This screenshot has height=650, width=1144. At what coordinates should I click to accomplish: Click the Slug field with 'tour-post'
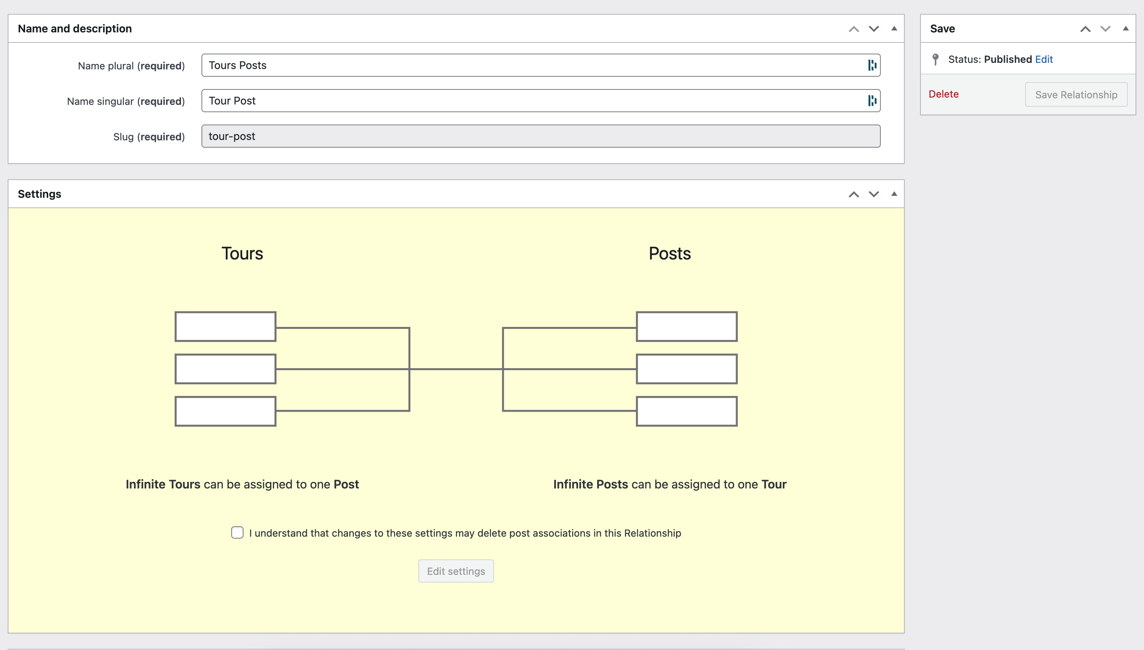pos(541,136)
